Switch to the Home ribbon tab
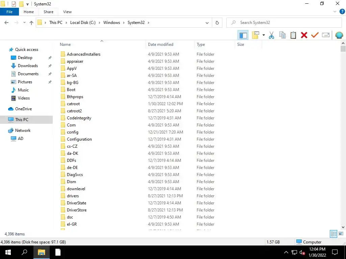Screen dimensions: 346x259 click(29, 12)
